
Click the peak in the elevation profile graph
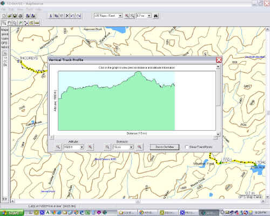(138, 72)
